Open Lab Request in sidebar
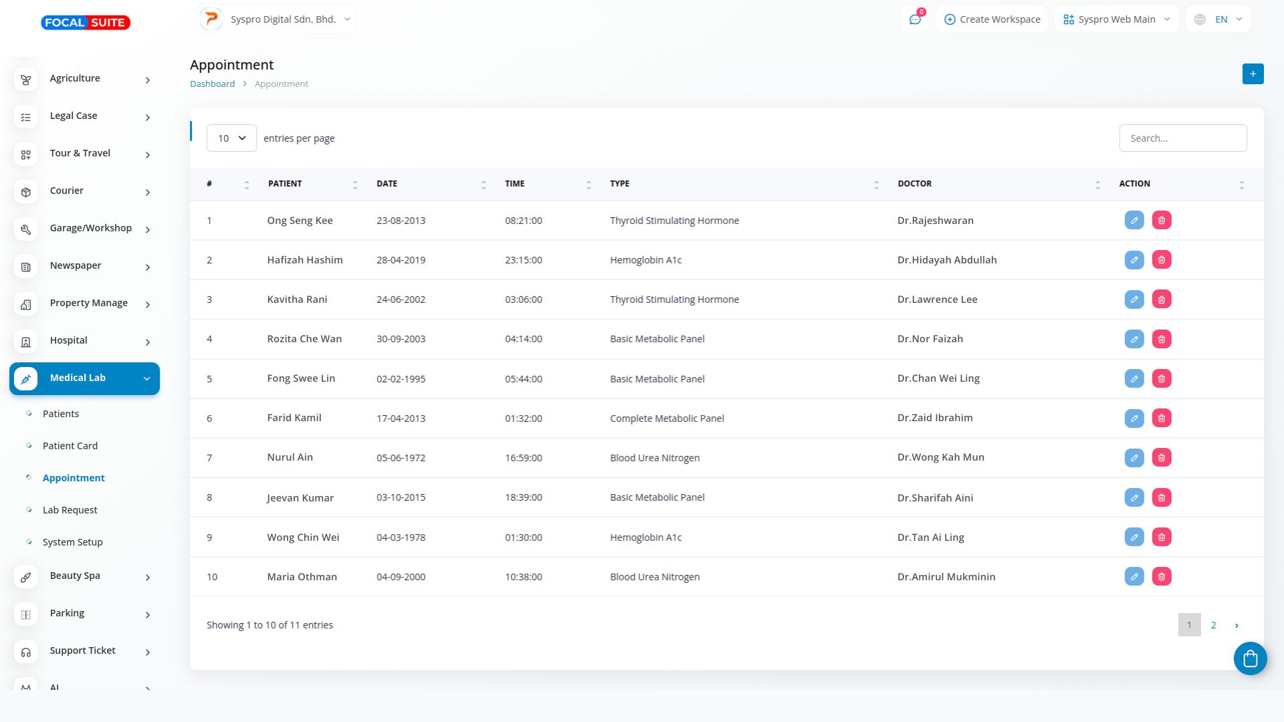Viewport: 1284px width, 722px height. point(70,510)
